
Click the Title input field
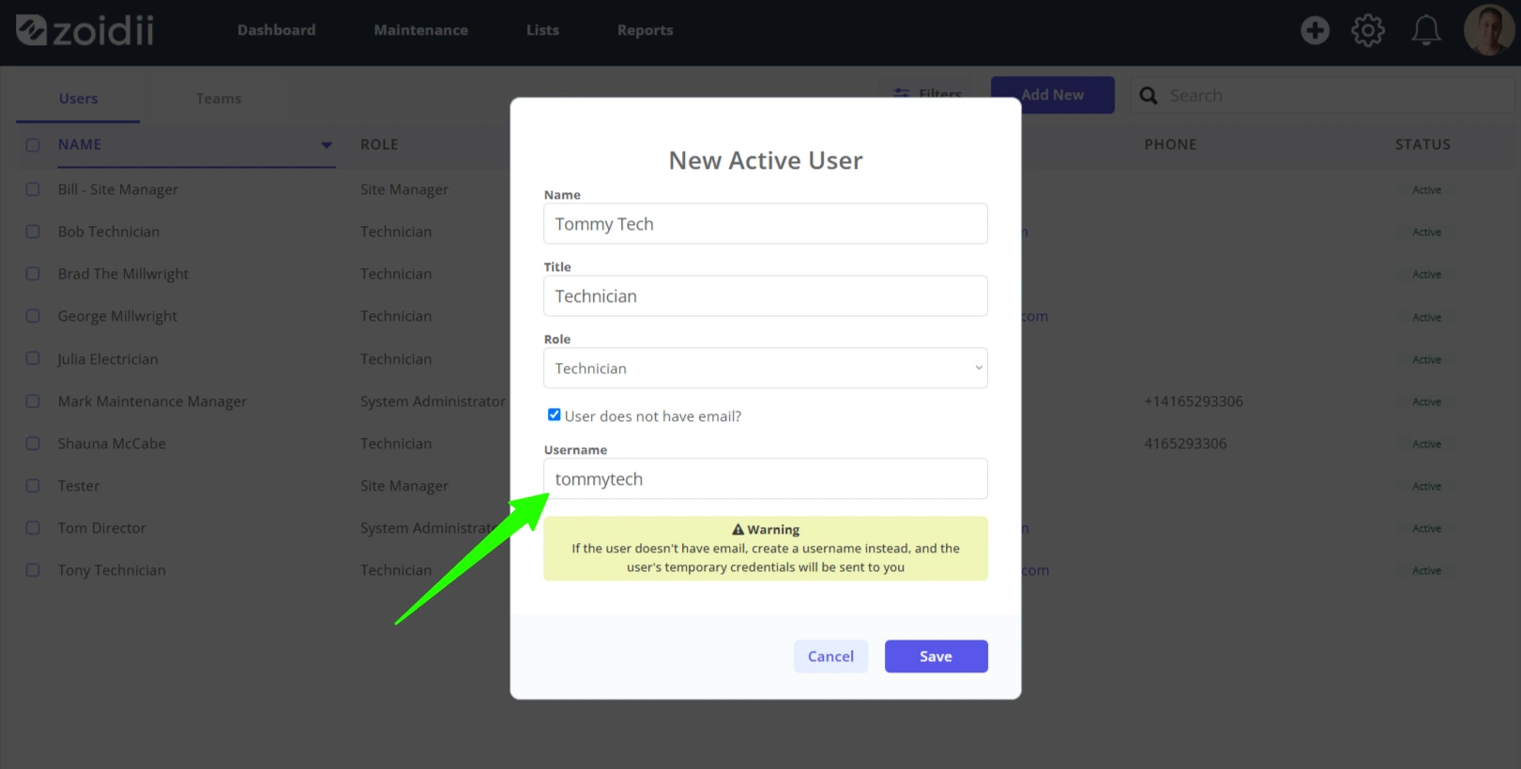tap(766, 296)
